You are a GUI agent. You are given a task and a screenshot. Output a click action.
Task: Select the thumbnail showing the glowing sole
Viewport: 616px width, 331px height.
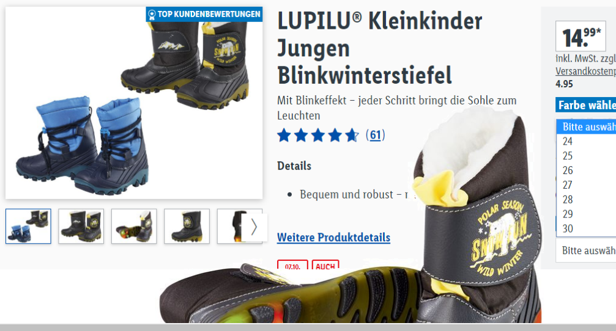[134, 227]
